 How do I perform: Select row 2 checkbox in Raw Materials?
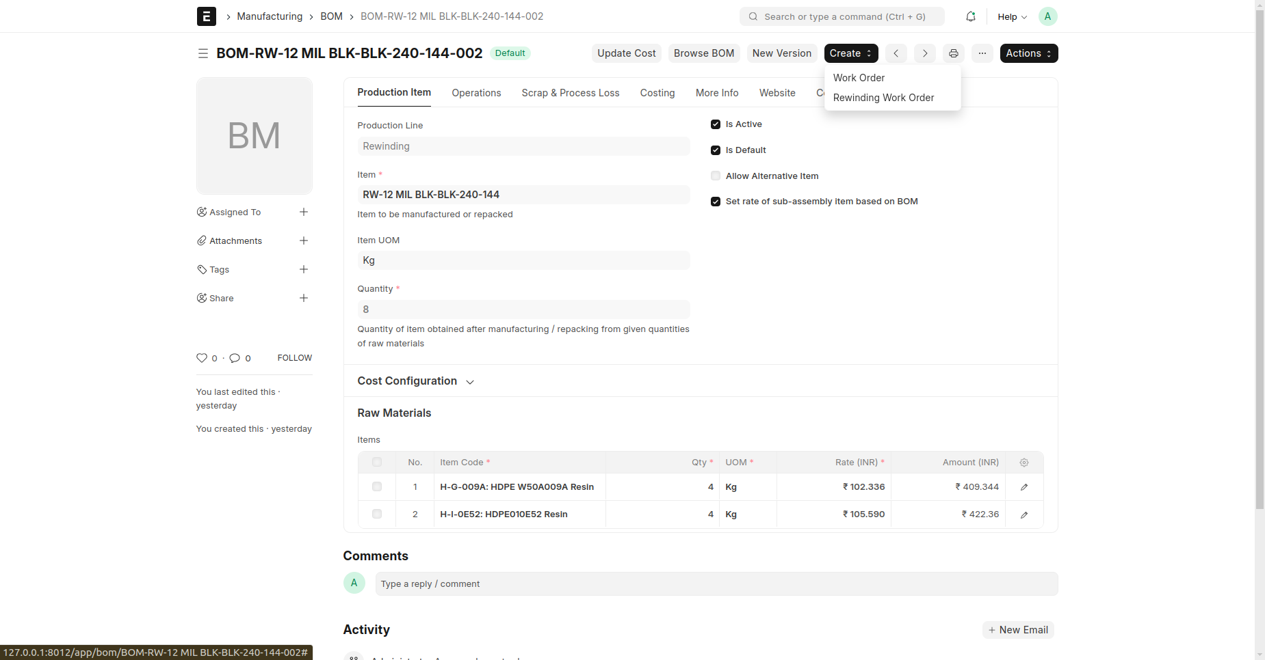tap(377, 514)
